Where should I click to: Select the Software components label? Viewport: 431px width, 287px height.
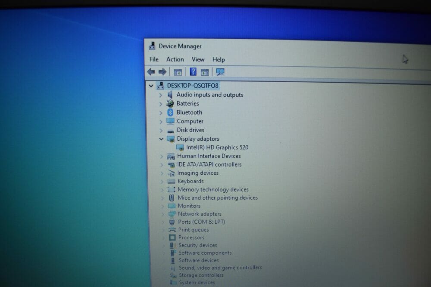pyautogui.click(x=205, y=253)
